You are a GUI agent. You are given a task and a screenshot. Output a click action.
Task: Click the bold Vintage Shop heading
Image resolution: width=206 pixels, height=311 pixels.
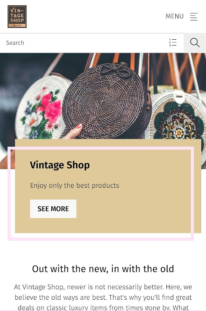point(60,165)
